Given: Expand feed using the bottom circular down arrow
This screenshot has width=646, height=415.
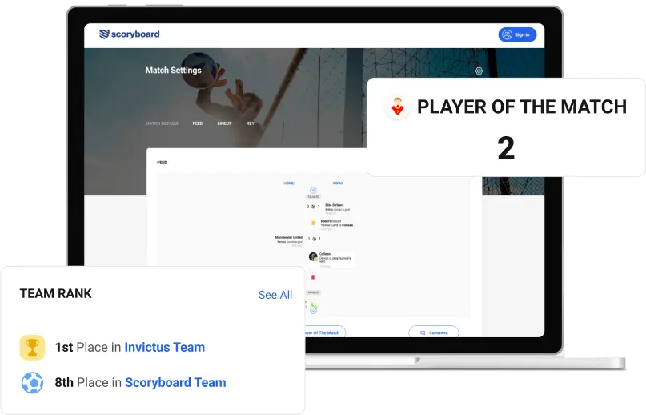Looking at the screenshot, I should pos(313,311).
